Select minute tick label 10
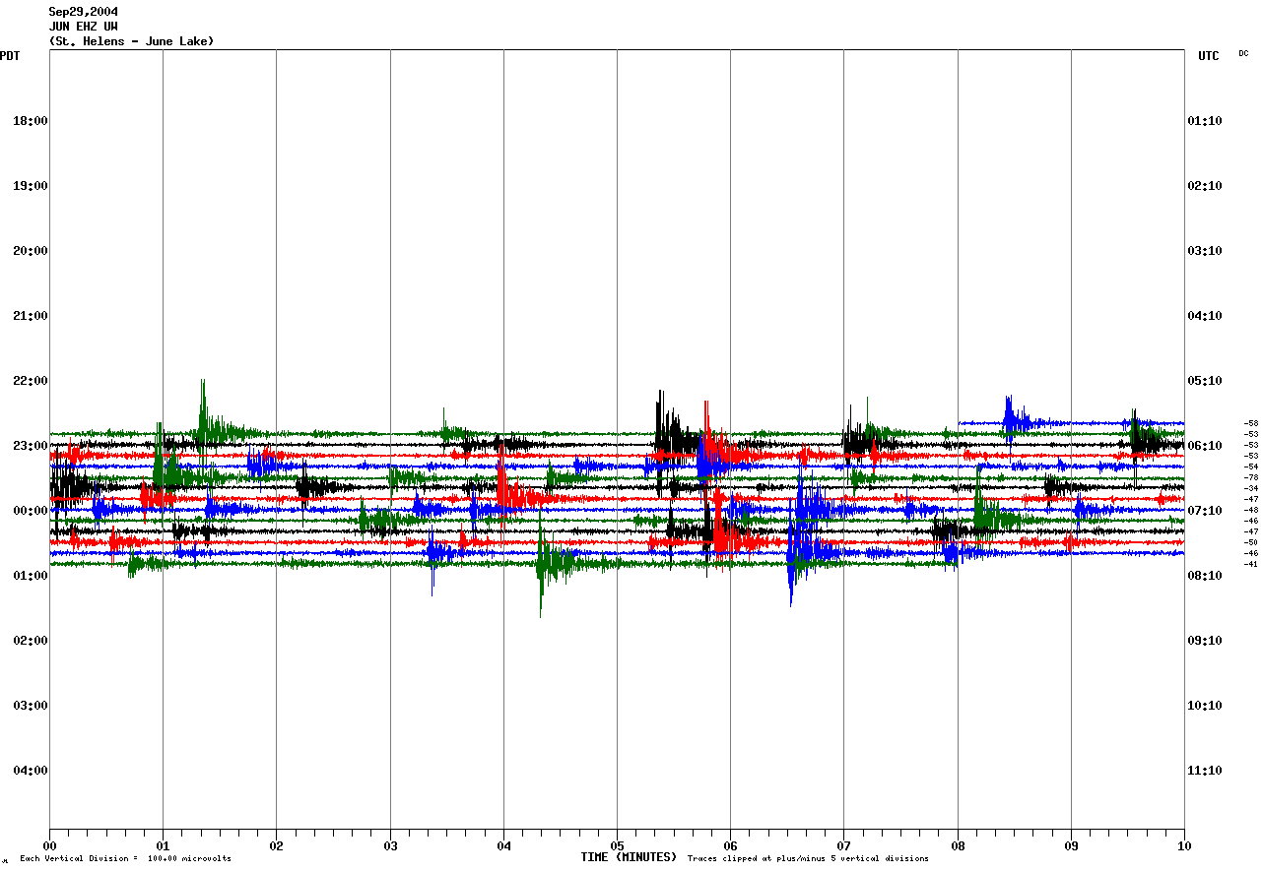The image size is (1263, 872). point(1184,845)
